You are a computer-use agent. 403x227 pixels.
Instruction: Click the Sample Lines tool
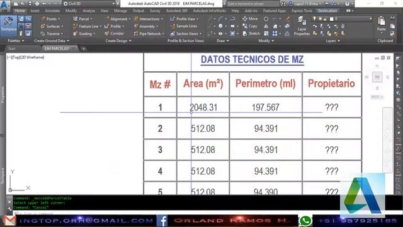[x=184, y=26]
